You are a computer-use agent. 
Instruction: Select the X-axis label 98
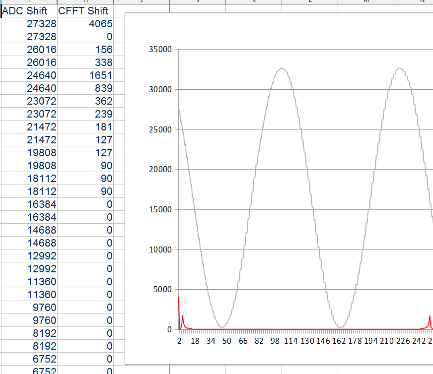(x=275, y=341)
